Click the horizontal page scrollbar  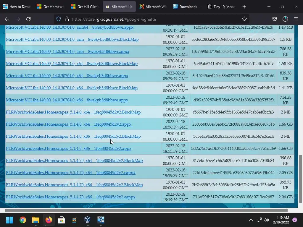coord(146,210)
